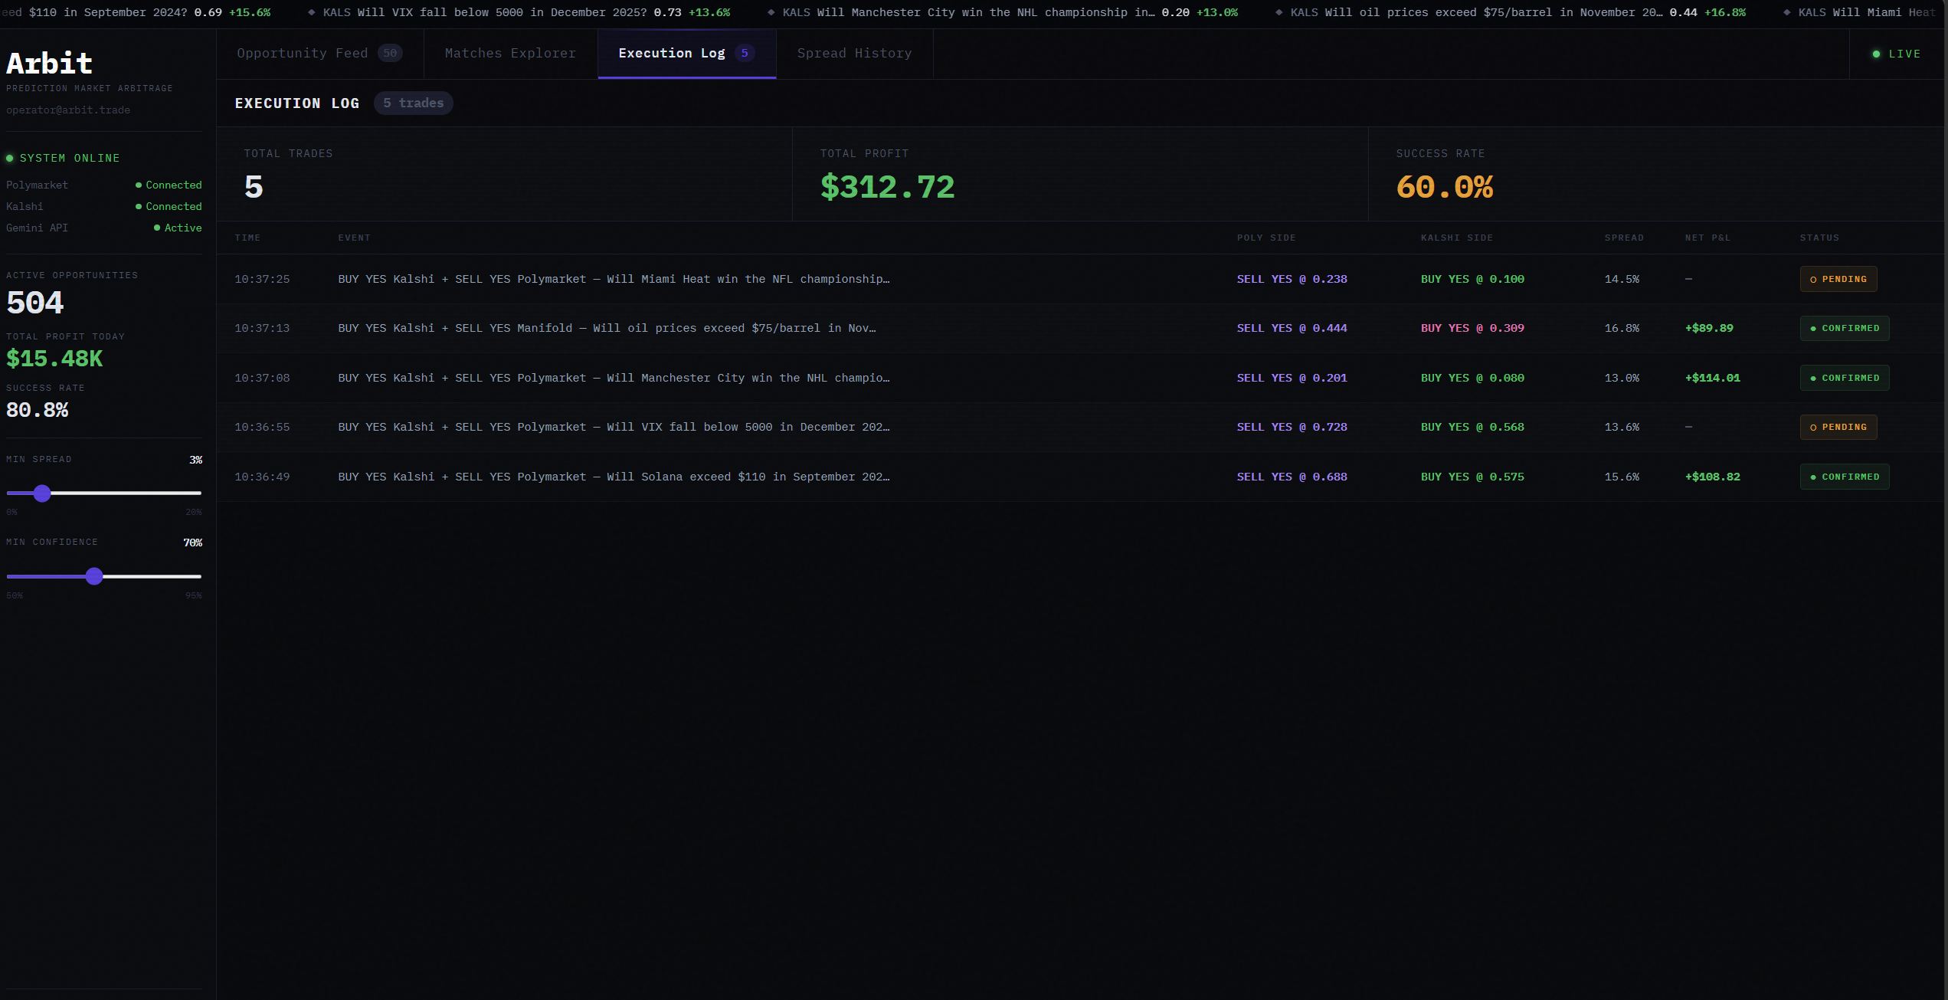This screenshot has height=1000, width=1948.
Task: Click CONFIRMED badge on oil prices trade
Action: pos(1844,329)
